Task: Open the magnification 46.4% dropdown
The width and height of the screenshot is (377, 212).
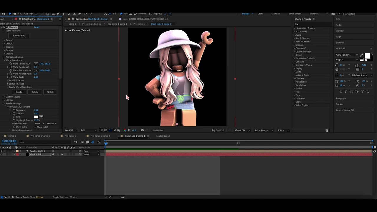Action: [71, 130]
